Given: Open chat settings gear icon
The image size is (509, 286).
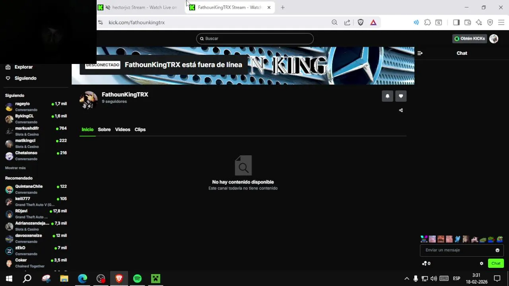Looking at the screenshot, I should tap(482, 263).
